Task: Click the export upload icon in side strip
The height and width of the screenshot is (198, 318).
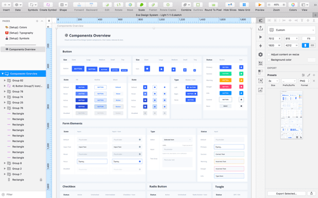Action: click(x=261, y=28)
